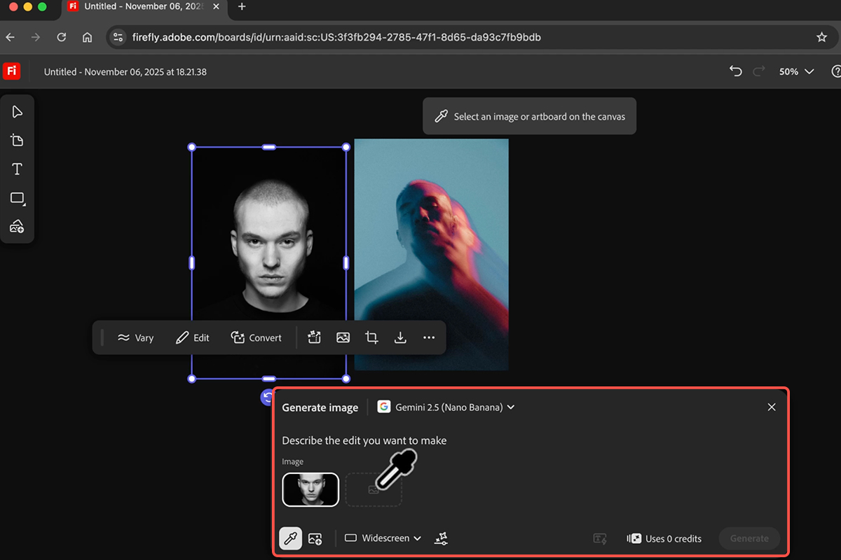Toggle the eyedropper reference picker button
841x560 pixels.
[291, 538]
